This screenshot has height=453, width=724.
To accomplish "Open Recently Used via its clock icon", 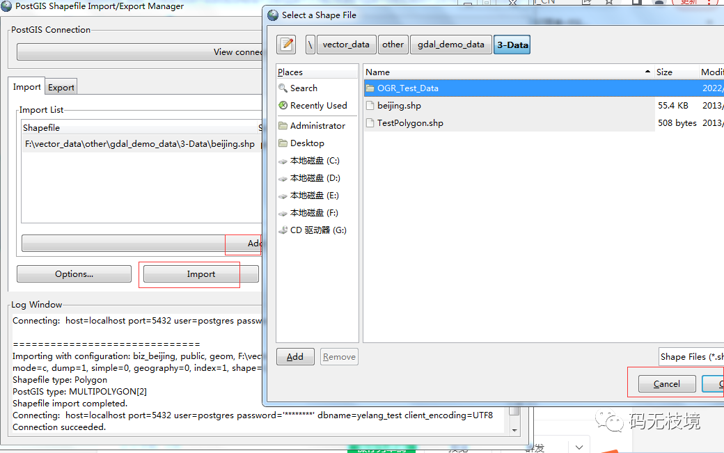I will [x=283, y=106].
